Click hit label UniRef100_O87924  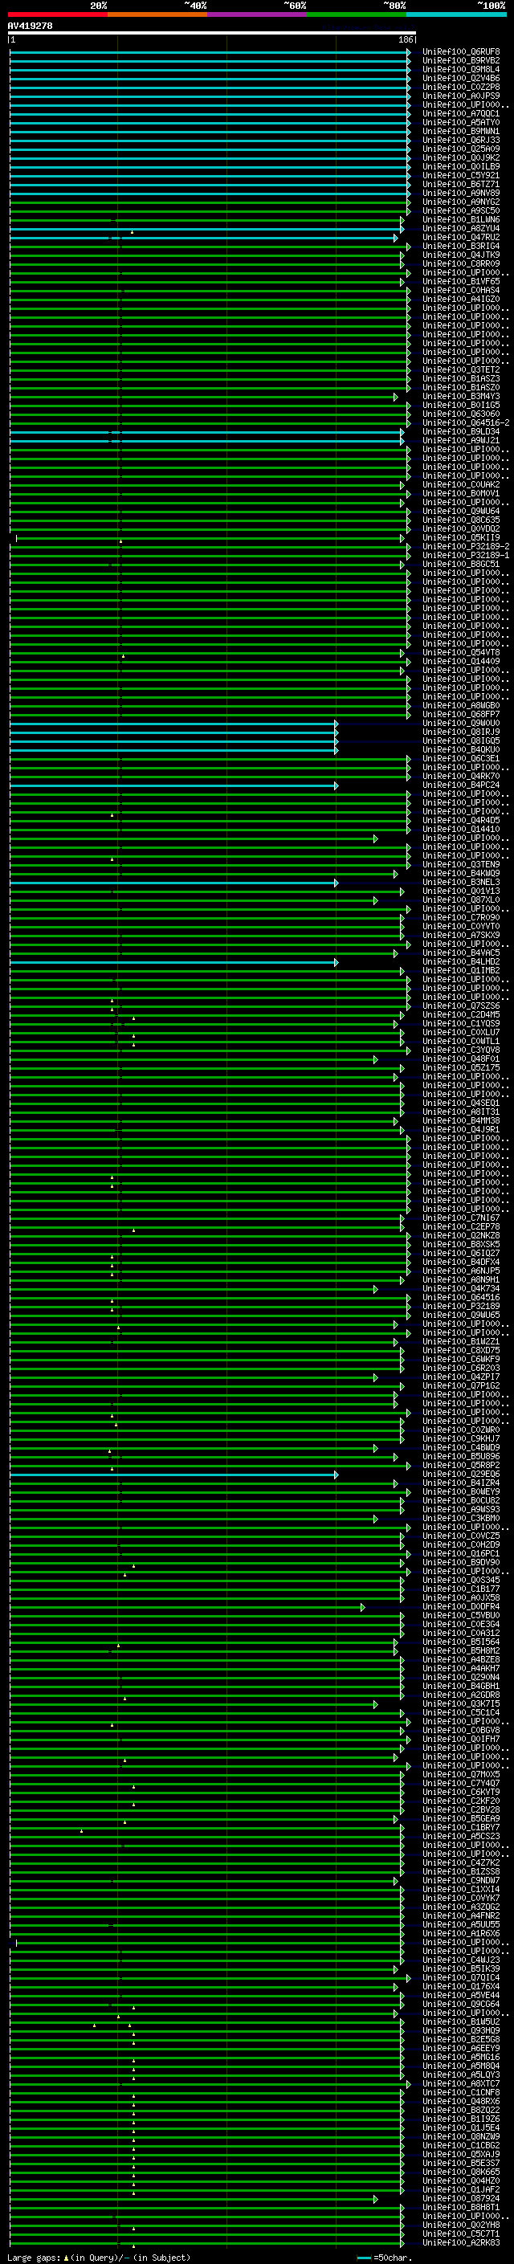point(461,2198)
